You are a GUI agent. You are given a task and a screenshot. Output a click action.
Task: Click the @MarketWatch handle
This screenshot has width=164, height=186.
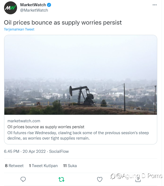[34, 10]
